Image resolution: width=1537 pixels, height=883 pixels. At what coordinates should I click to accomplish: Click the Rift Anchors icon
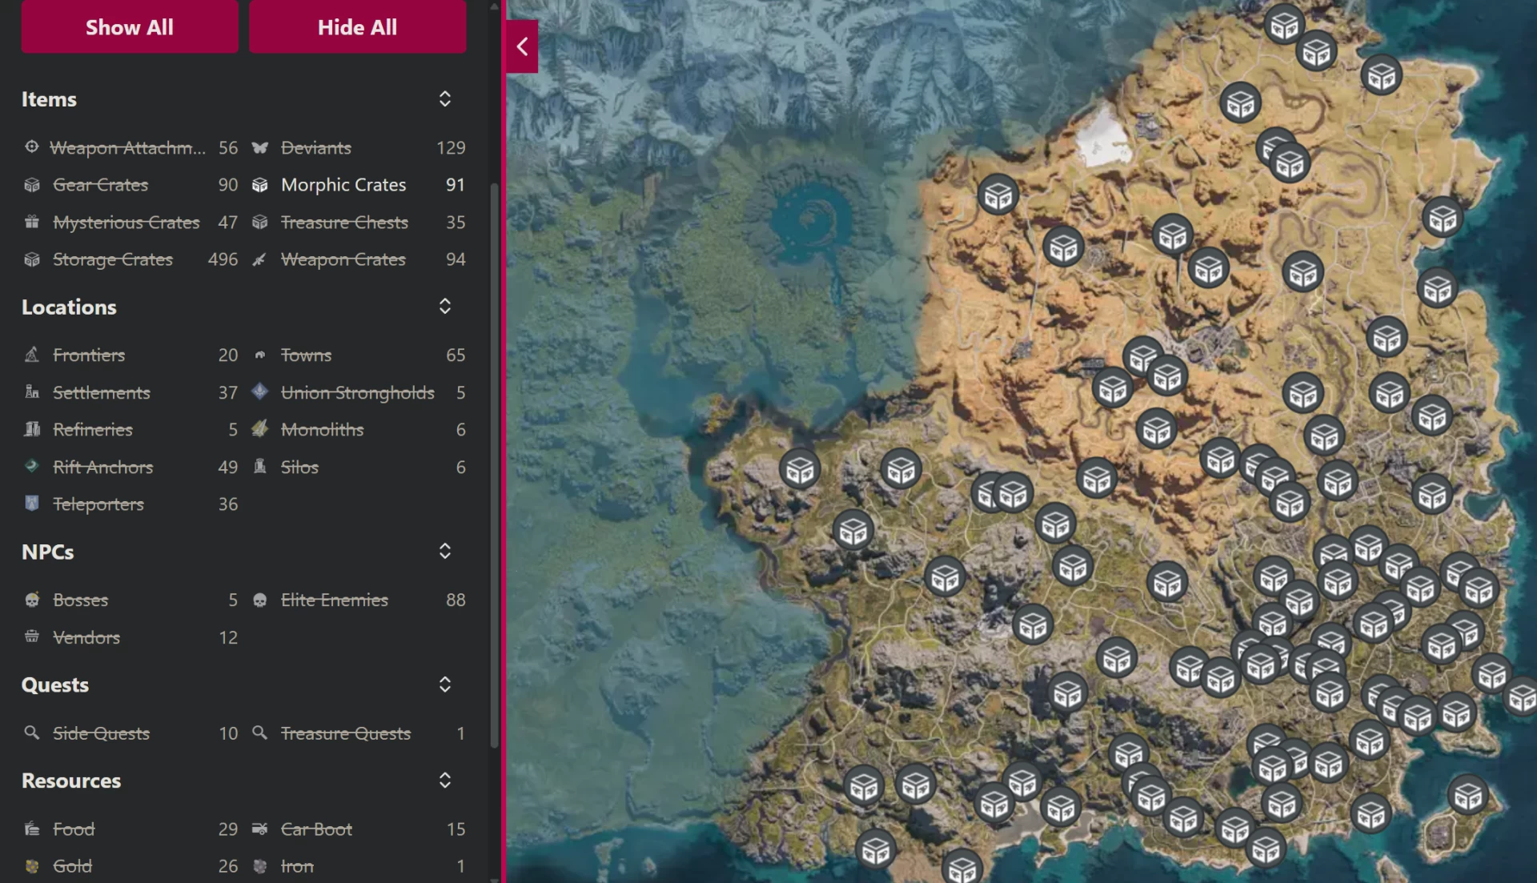[x=32, y=466]
